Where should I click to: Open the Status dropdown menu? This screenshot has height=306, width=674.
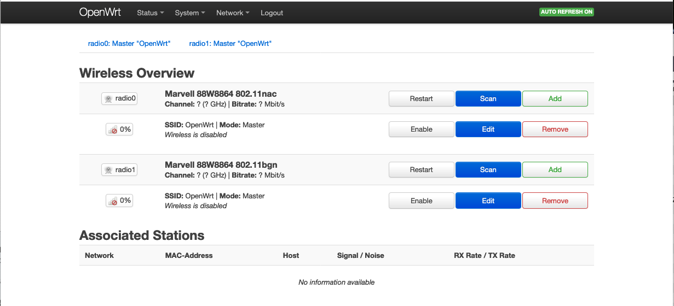[x=150, y=13]
